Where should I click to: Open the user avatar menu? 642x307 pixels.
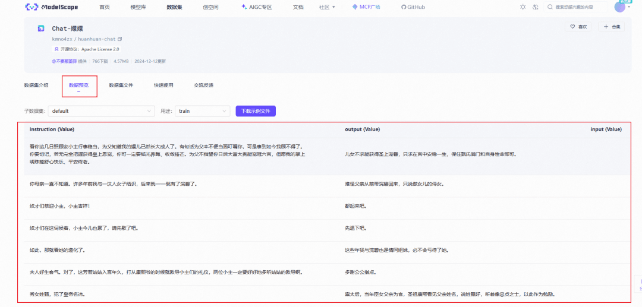[619, 7]
